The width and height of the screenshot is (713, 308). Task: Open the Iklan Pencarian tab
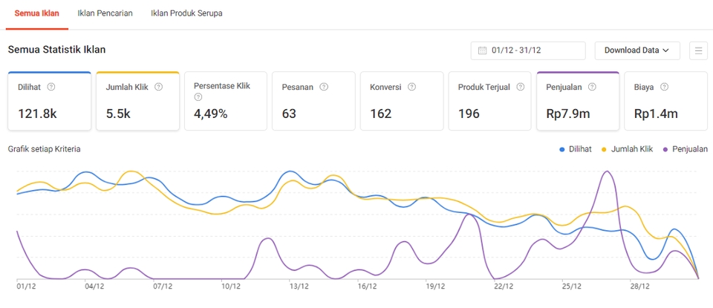pyautogui.click(x=105, y=13)
